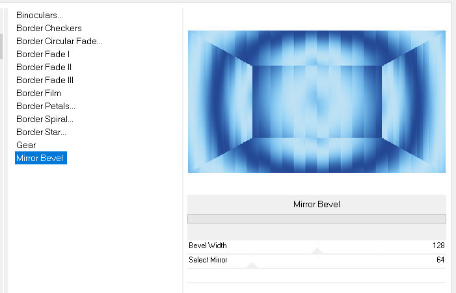Viewport: 456px width, 293px height.
Task: Select the Border Spiral... filter
Action: point(45,119)
